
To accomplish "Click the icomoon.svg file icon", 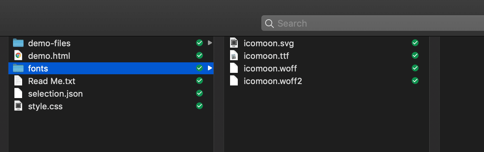I will tap(234, 43).
